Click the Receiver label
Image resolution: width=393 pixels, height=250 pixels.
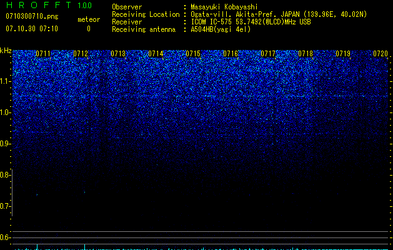pos(127,22)
